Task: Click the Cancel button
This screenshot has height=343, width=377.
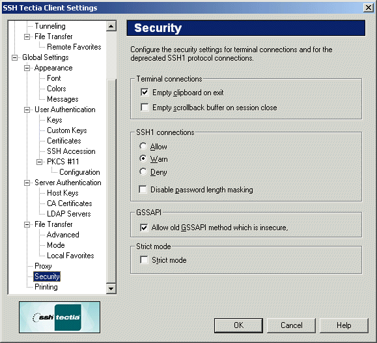Action: [x=292, y=325]
